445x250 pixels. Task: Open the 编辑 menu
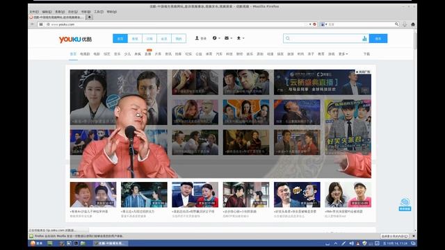47,12
